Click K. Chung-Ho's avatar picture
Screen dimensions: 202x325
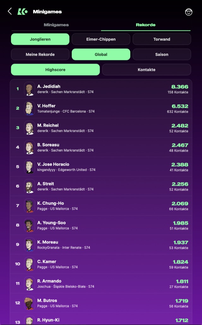click(29, 206)
